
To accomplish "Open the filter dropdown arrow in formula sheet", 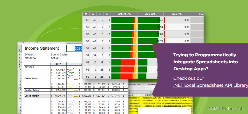I will pyautogui.click(x=139, y=95).
